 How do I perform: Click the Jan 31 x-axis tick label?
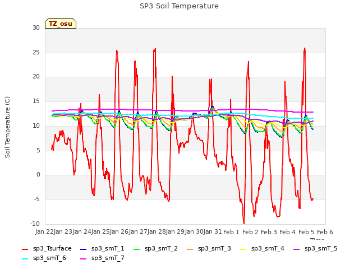point(213,232)
